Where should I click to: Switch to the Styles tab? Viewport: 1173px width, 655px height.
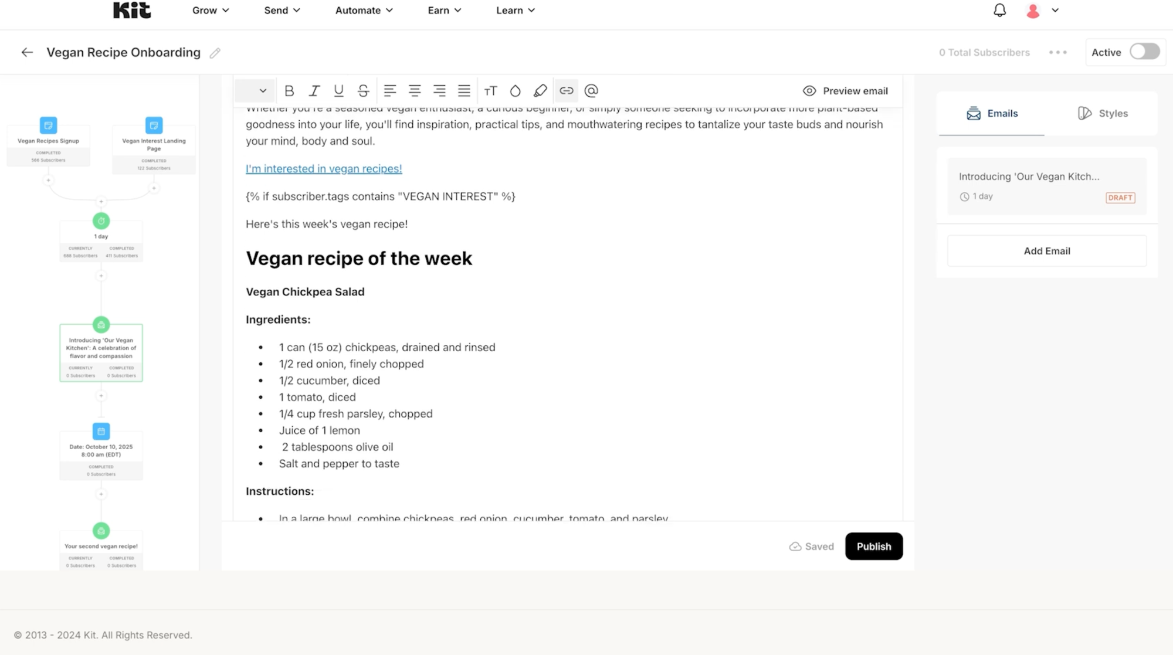coord(1103,113)
